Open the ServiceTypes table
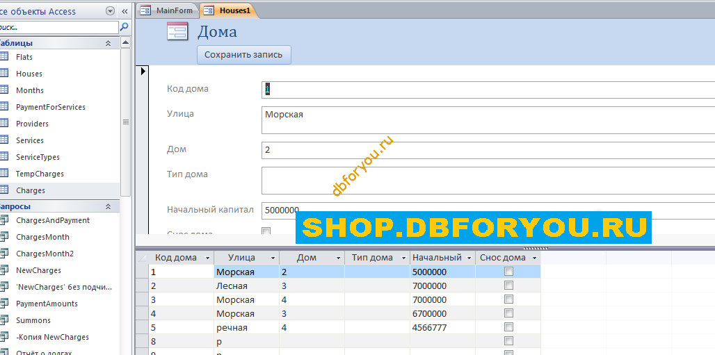The height and width of the screenshot is (355, 715). click(38, 157)
